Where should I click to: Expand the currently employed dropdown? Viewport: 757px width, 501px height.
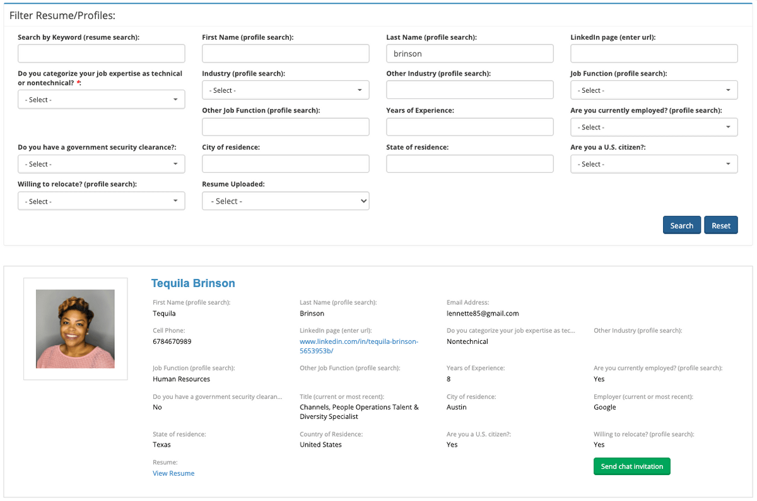click(x=654, y=127)
